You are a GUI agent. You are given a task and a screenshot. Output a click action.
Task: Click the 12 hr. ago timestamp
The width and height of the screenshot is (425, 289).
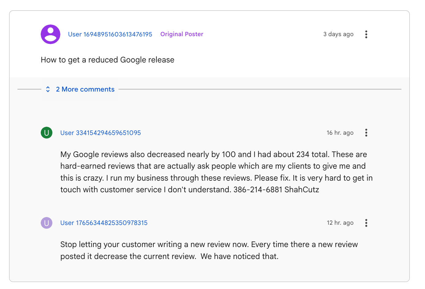(x=340, y=223)
